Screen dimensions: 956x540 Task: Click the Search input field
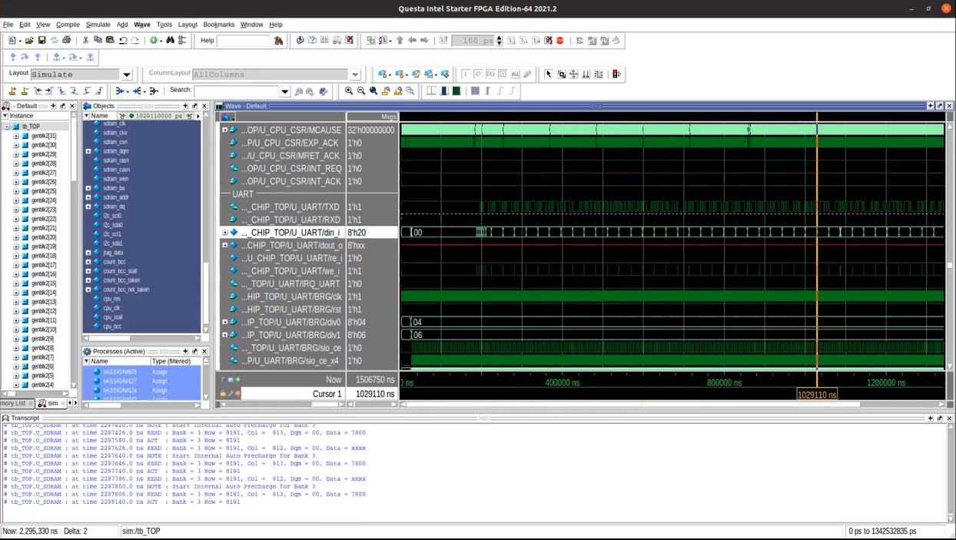237,91
